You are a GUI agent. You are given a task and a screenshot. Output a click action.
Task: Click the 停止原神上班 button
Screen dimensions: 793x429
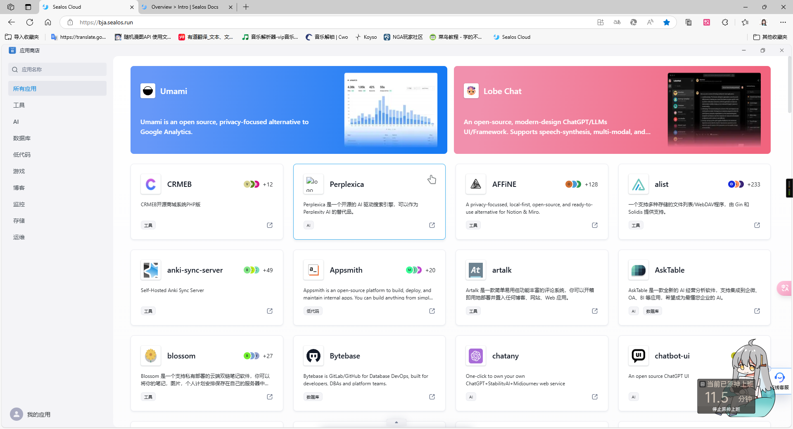coord(726,409)
